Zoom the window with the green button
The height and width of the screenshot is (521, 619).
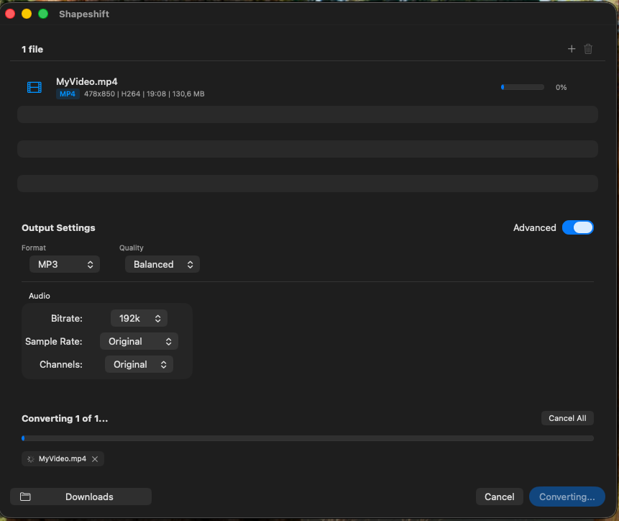(x=43, y=14)
